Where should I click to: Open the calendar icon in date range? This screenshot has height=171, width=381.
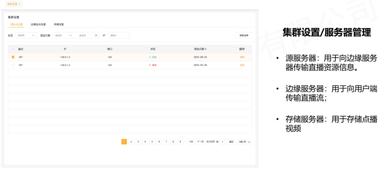96,36
